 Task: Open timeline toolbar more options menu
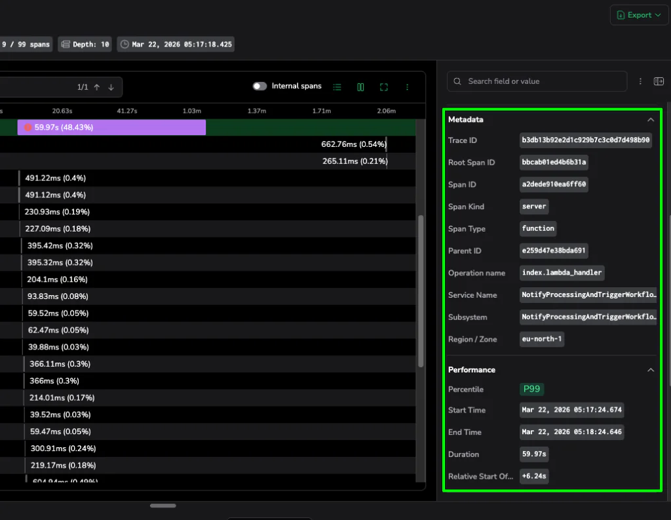(407, 87)
